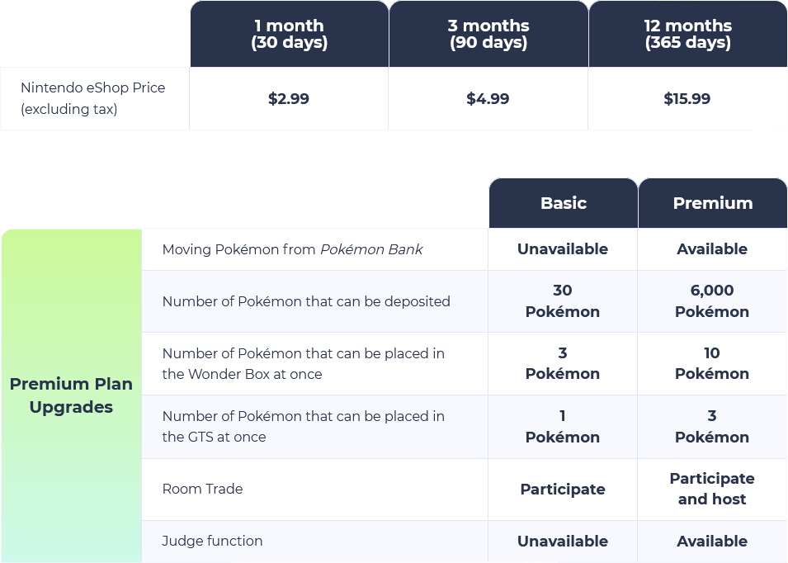
Task: Select the Participate and host cell
Action: click(x=712, y=490)
